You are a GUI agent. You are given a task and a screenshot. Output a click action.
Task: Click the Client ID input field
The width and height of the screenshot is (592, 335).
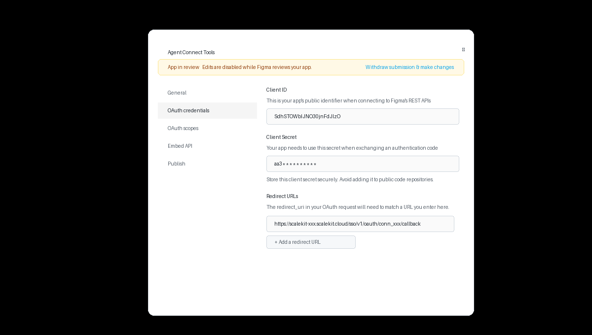(363, 116)
